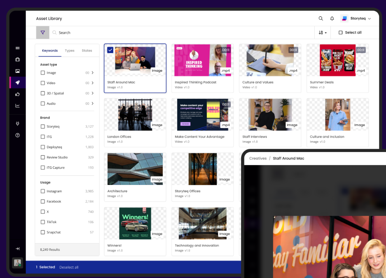386x278 pixels.
Task: Click the user avatar in sidebar
Action: click(x=17, y=263)
